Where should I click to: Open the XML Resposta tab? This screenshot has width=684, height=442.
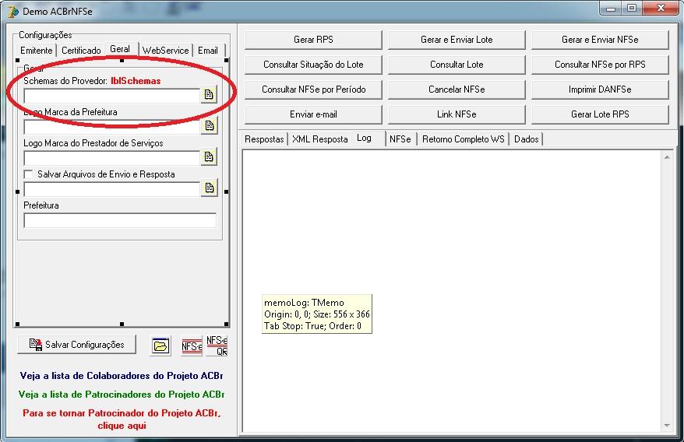[319, 139]
